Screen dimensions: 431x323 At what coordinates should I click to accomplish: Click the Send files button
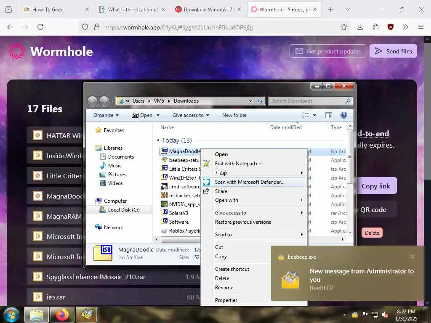pos(393,51)
